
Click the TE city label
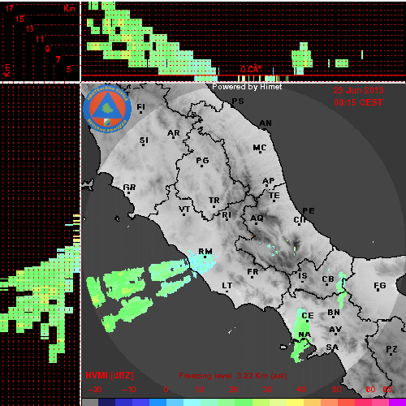[274, 195]
